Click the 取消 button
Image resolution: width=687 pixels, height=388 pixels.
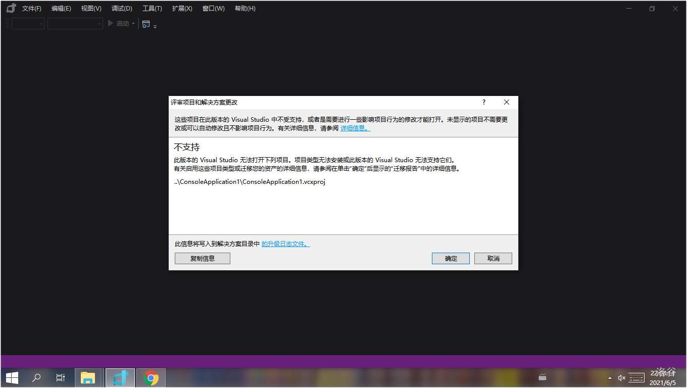tap(493, 258)
